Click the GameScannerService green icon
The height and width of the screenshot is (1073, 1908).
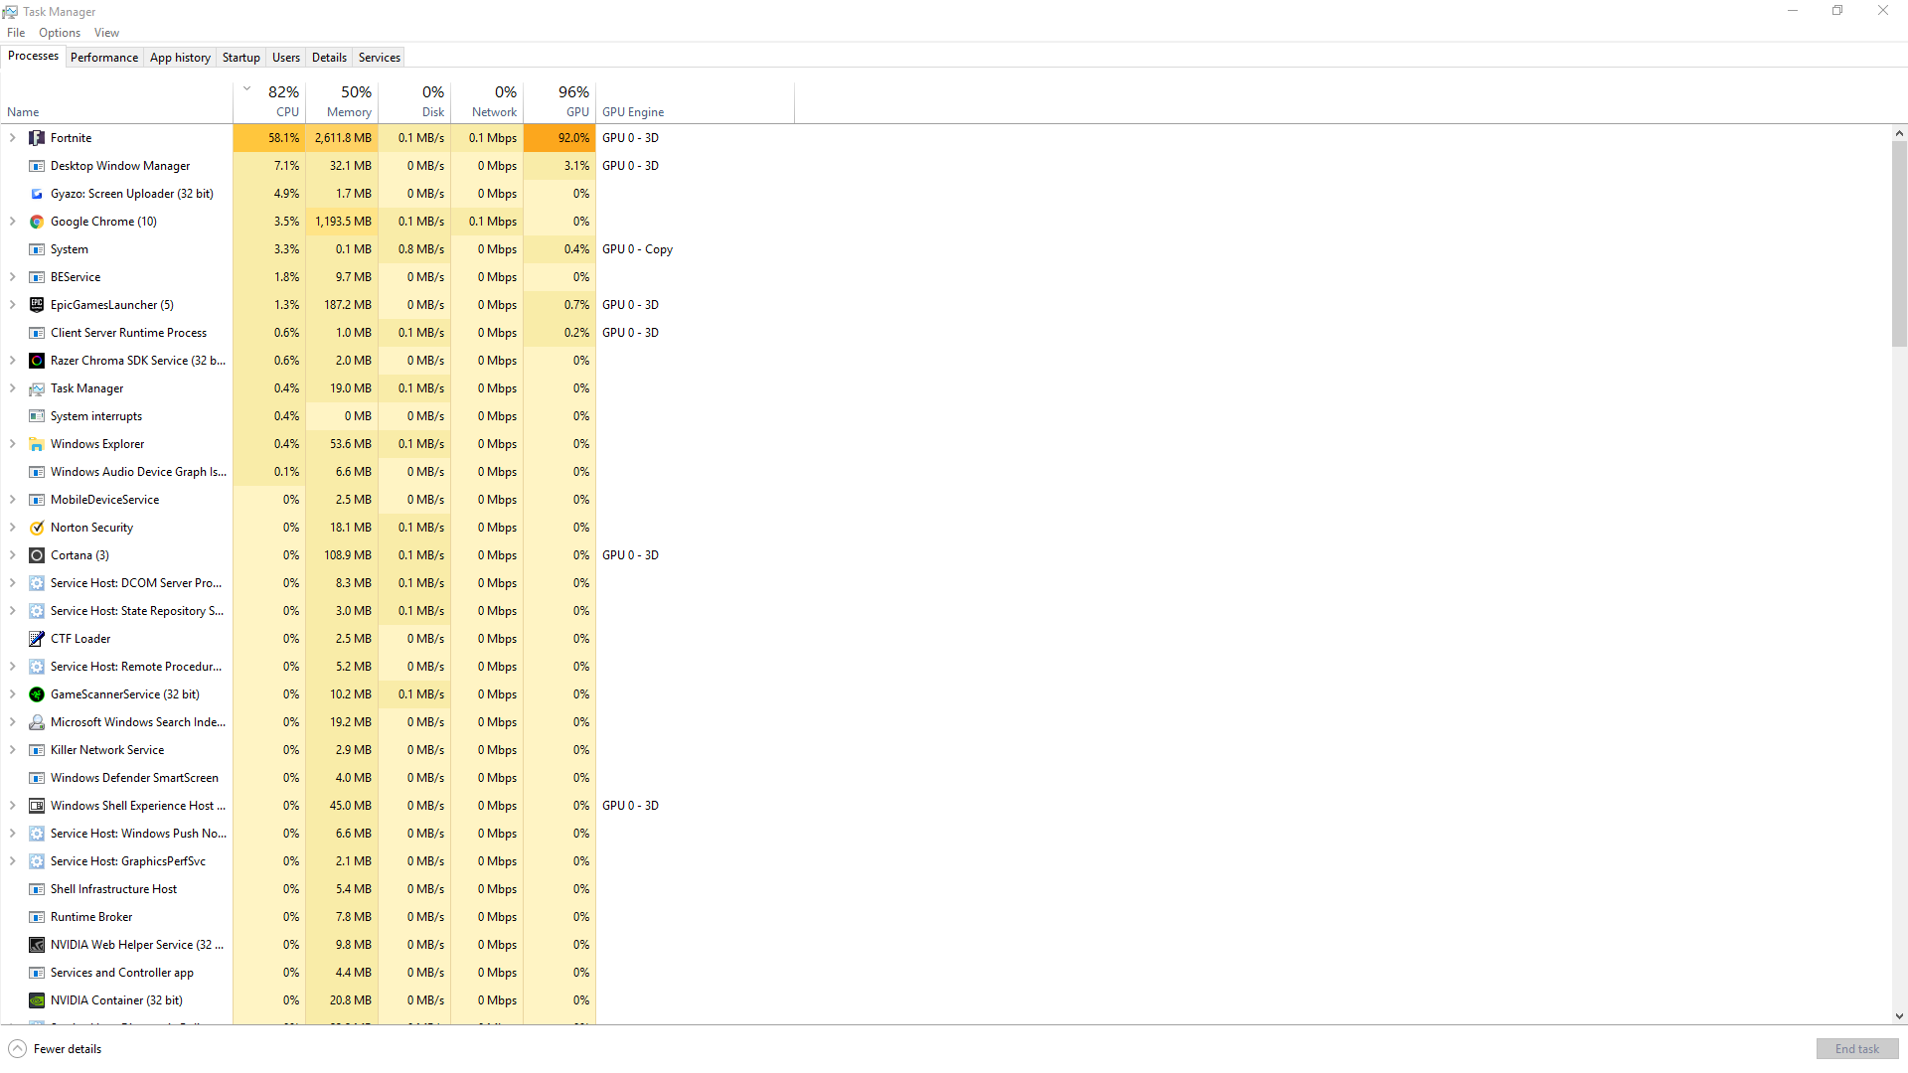coord(37,694)
